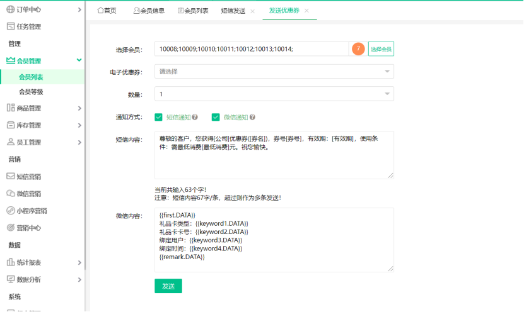This screenshot has height=312, width=524.
Task: Select the 发送优惠券 tab
Action: pos(284,10)
